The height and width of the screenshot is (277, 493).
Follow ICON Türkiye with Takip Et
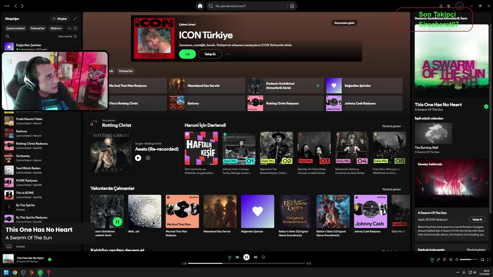pos(210,54)
